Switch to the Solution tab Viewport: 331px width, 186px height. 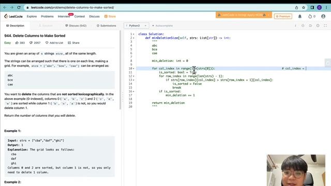(46, 26)
